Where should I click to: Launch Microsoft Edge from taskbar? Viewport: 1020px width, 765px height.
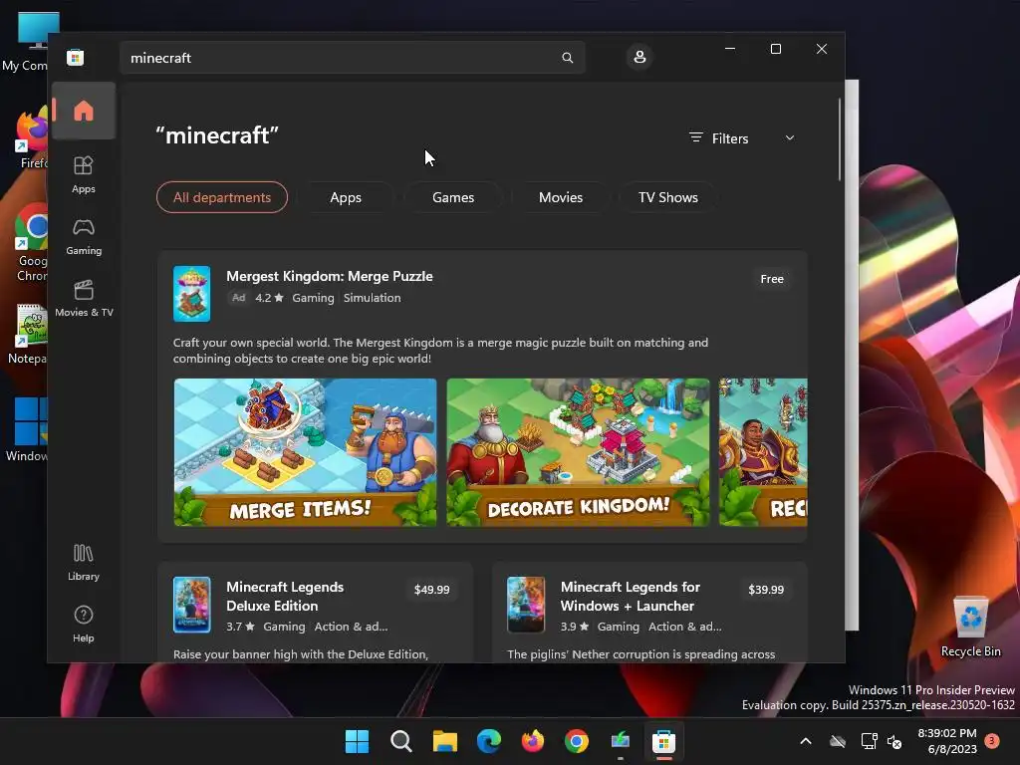click(x=488, y=741)
